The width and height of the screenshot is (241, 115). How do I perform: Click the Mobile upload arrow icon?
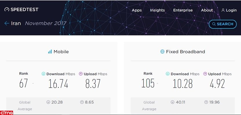[81, 74]
